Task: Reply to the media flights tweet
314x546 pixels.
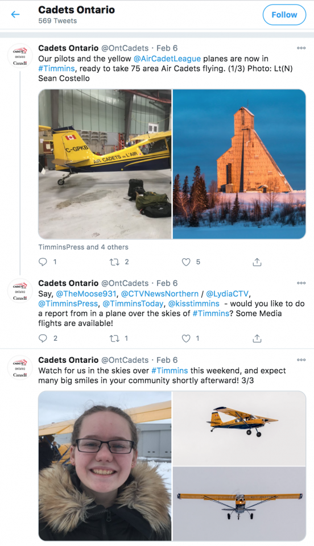Action: [x=43, y=338]
